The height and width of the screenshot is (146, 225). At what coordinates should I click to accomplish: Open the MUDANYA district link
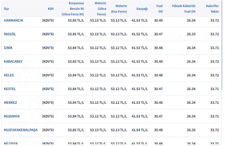click(12, 116)
